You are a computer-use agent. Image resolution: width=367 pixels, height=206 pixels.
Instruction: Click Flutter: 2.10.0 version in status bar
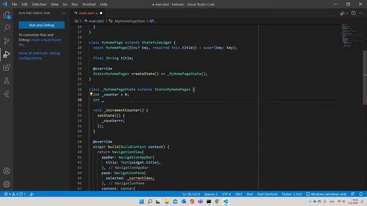click(292, 194)
